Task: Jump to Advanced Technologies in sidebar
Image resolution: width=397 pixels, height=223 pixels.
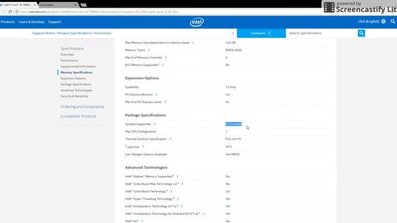Action: tap(76, 90)
